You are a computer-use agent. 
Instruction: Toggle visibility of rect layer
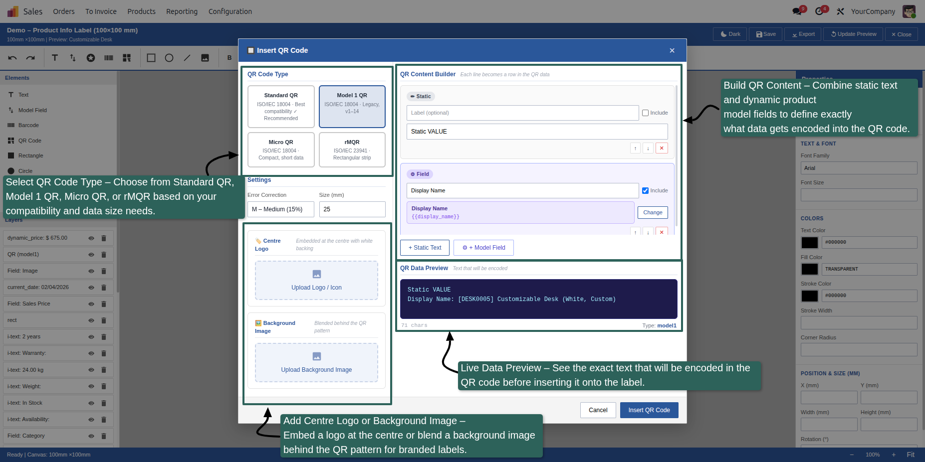tap(91, 320)
